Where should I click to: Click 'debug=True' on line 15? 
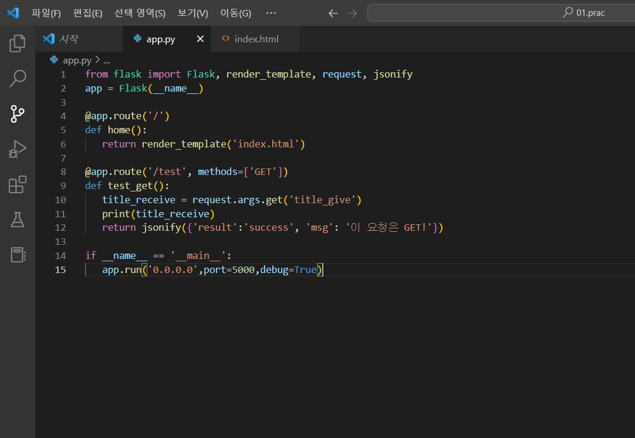pos(288,269)
